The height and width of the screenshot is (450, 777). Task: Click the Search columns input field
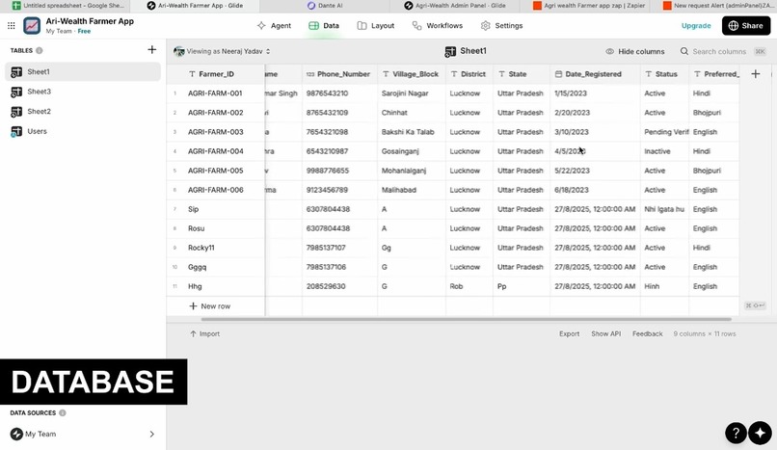tap(719, 51)
